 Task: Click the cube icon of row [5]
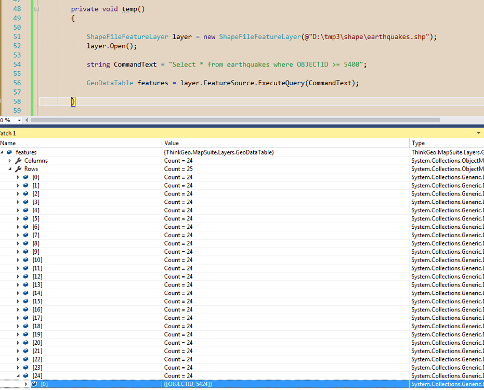pyautogui.click(x=26, y=219)
